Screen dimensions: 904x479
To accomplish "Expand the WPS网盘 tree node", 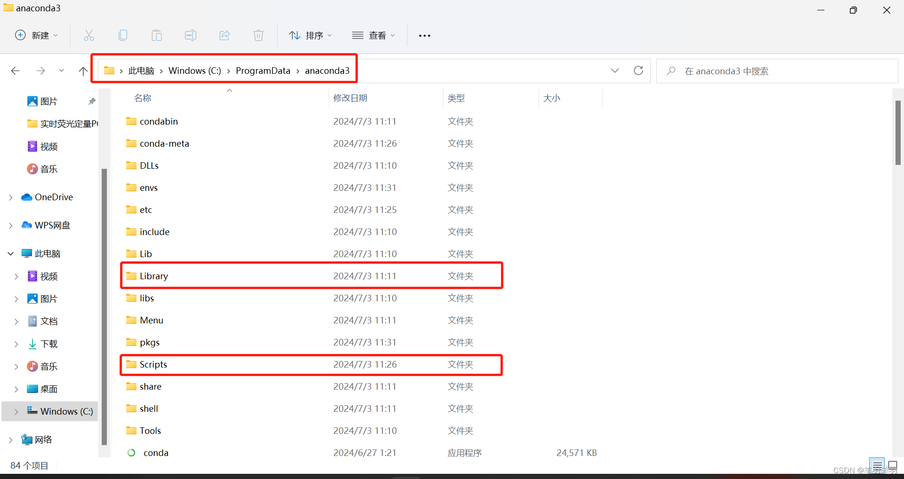I will pyautogui.click(x=11, y=226).
